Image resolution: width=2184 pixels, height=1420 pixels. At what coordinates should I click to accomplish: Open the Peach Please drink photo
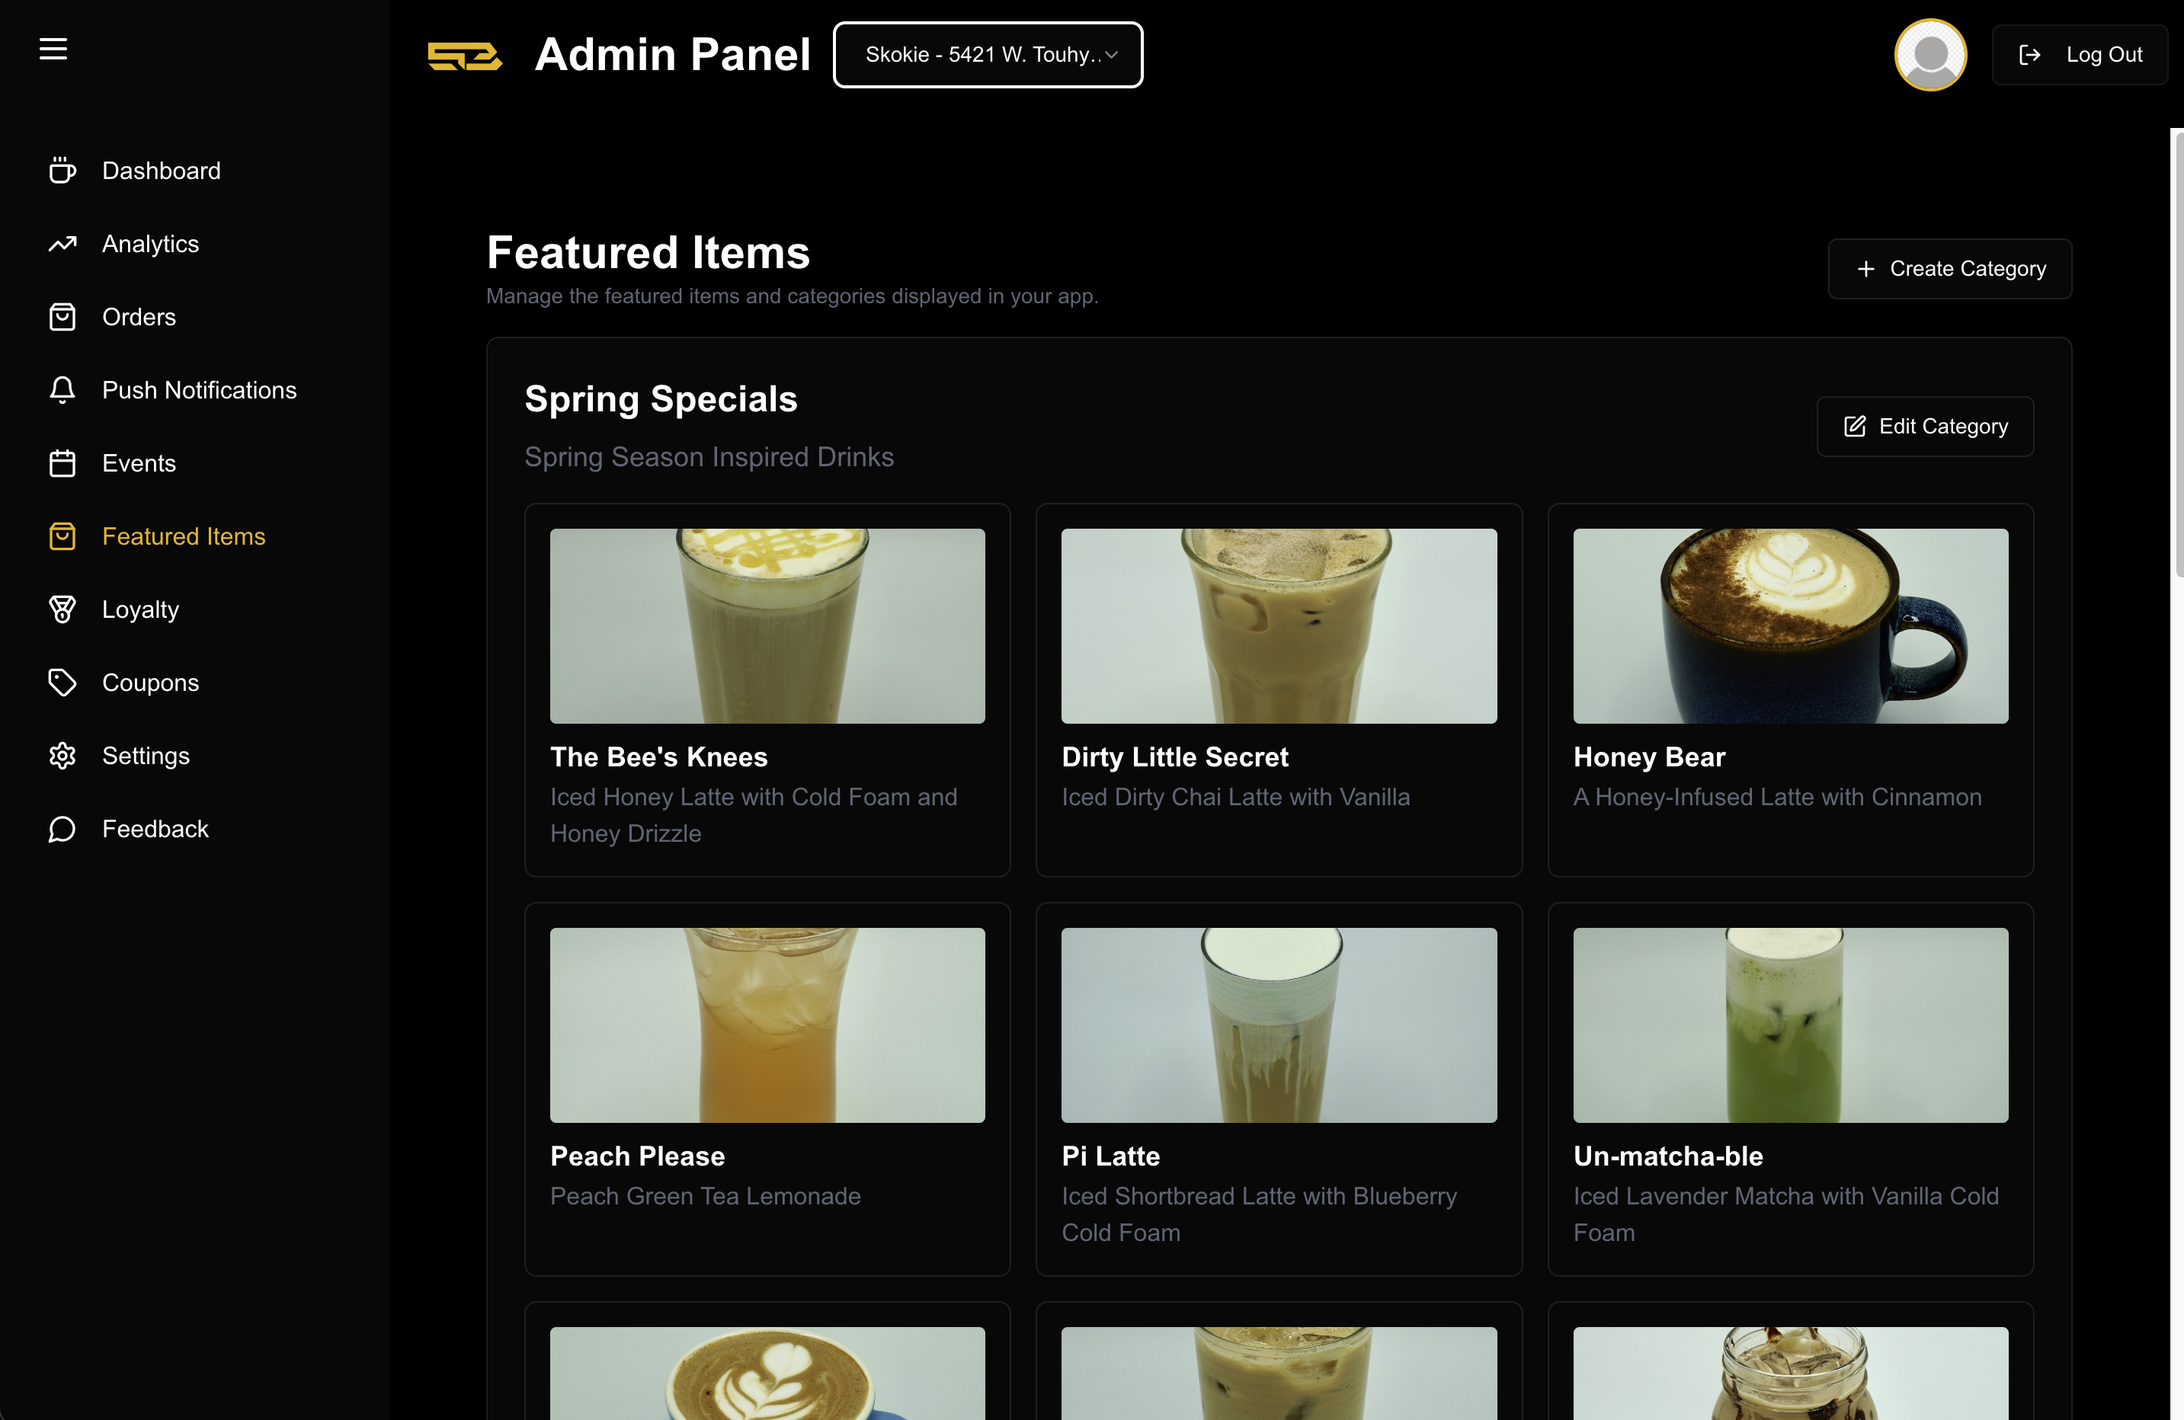point(767,1025)
